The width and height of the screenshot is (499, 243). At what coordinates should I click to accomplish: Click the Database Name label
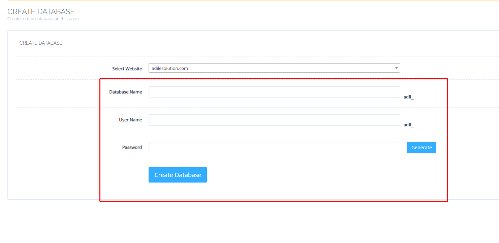tap(125, 92)
